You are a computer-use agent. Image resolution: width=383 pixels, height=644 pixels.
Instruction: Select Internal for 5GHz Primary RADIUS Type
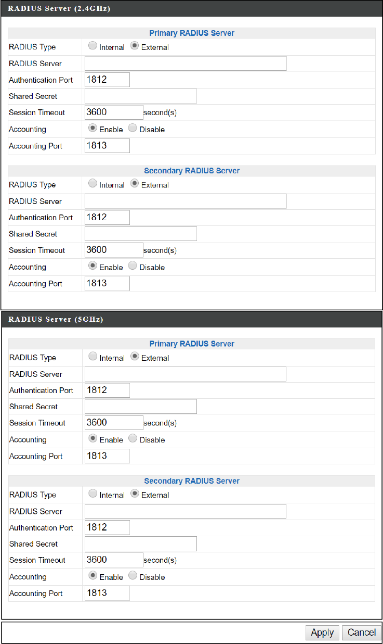tap(93, 357)
